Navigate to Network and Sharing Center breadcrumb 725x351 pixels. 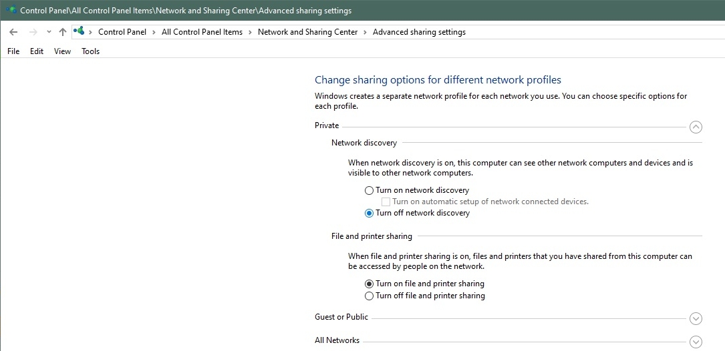click(307, 32)
